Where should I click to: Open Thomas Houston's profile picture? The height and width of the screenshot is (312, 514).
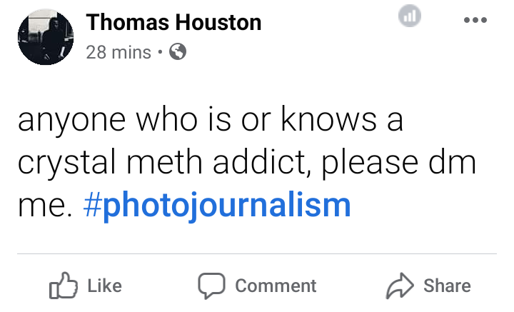pyautogui.click(x=46, y=36)
